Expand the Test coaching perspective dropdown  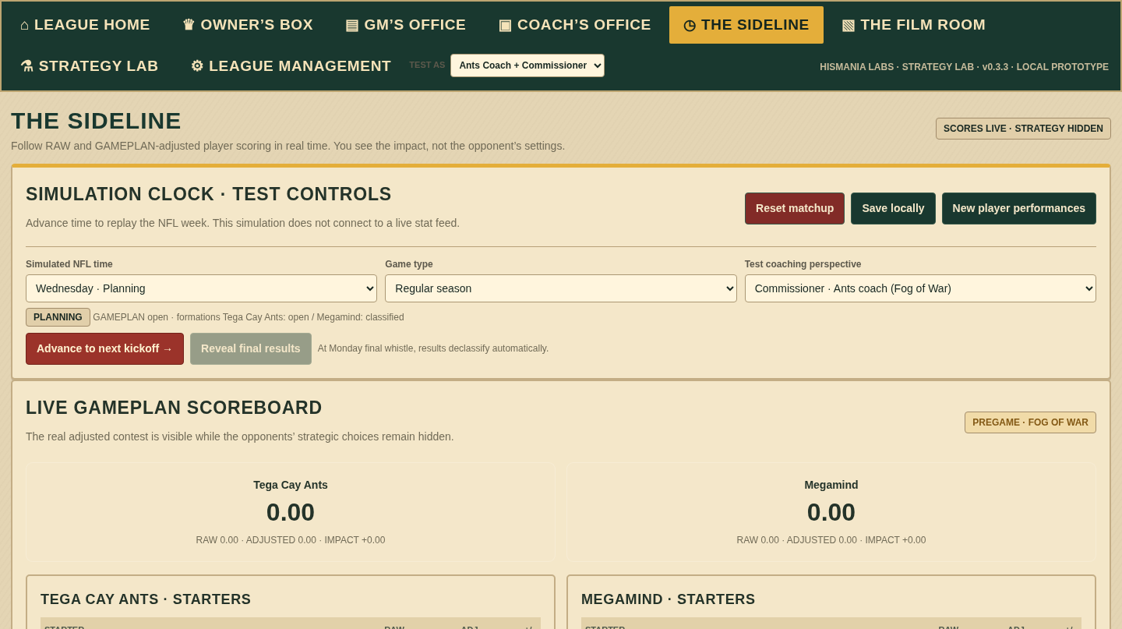920,288
